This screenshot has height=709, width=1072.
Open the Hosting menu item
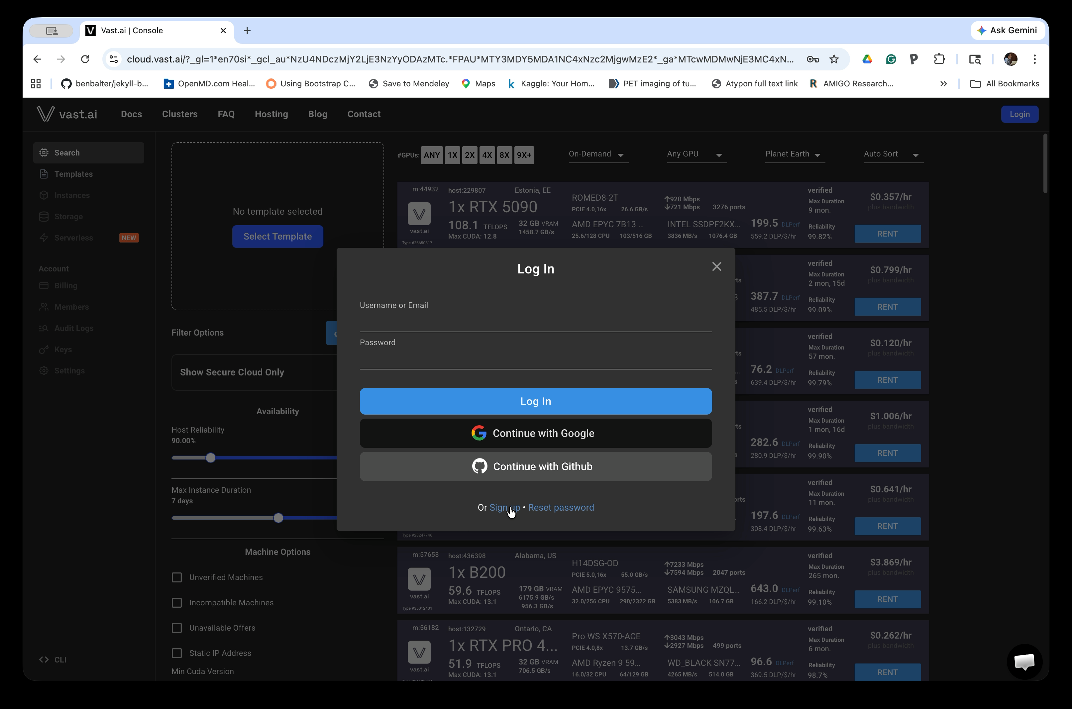coord(271,114)
